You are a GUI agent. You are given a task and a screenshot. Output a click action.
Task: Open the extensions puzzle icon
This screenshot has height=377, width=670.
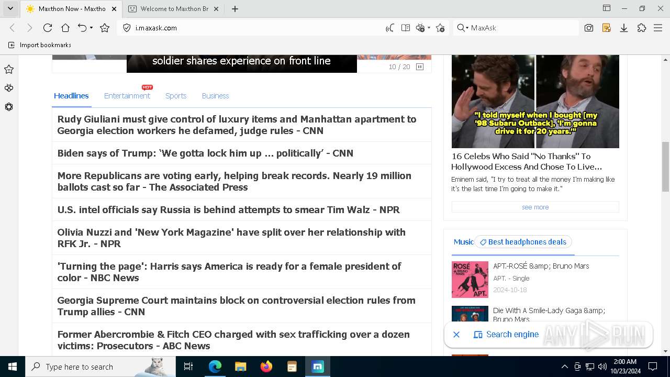(x=642, y=28)
